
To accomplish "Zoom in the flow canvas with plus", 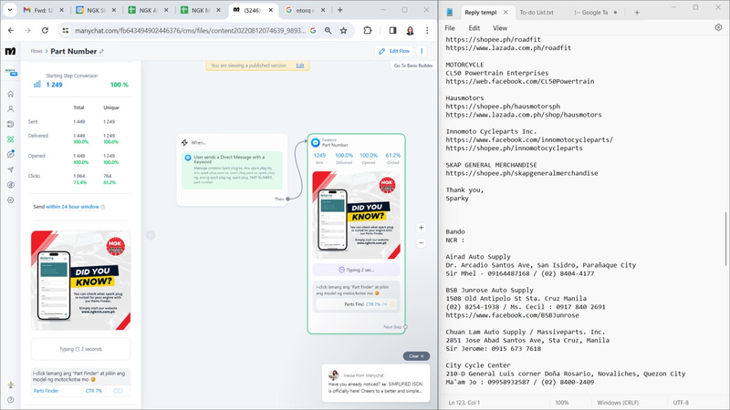I will [421, 228].
